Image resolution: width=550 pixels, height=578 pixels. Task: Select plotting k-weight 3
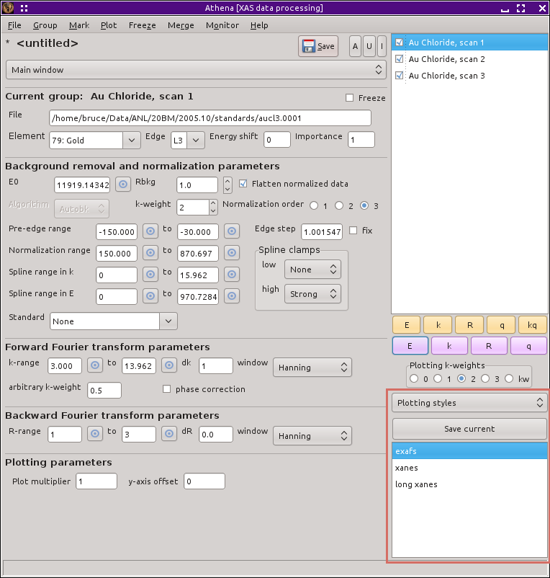click(x=485, y=378)
